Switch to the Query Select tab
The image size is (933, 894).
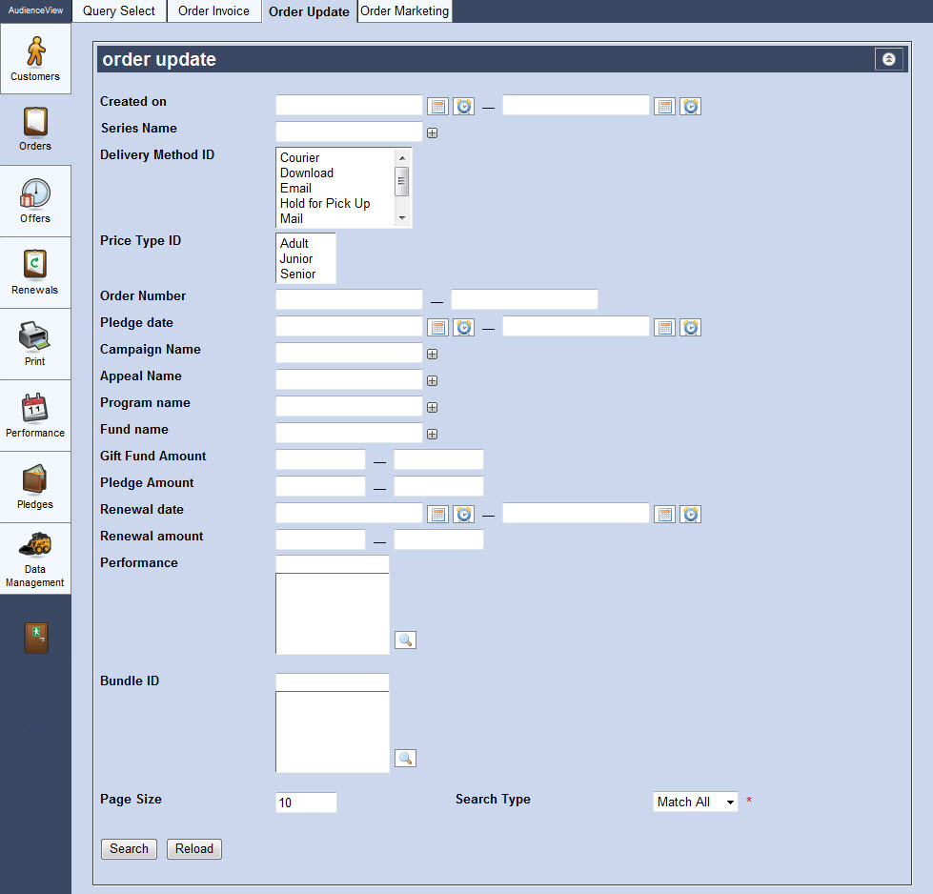118,10
